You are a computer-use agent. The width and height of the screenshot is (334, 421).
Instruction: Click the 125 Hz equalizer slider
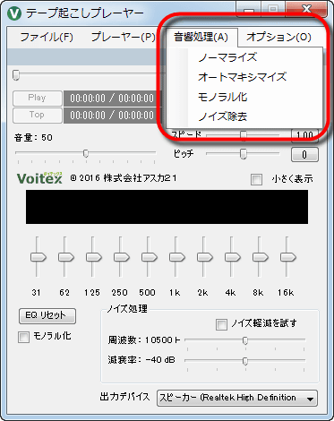click(93, 257)
